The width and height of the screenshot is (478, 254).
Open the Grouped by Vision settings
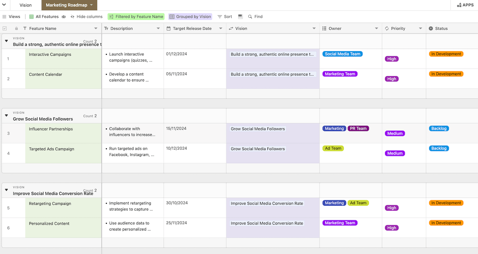(x=190, y=17)
